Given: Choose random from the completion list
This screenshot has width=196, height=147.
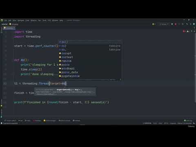Looking at the screenshot, I should tap(90, 61).
